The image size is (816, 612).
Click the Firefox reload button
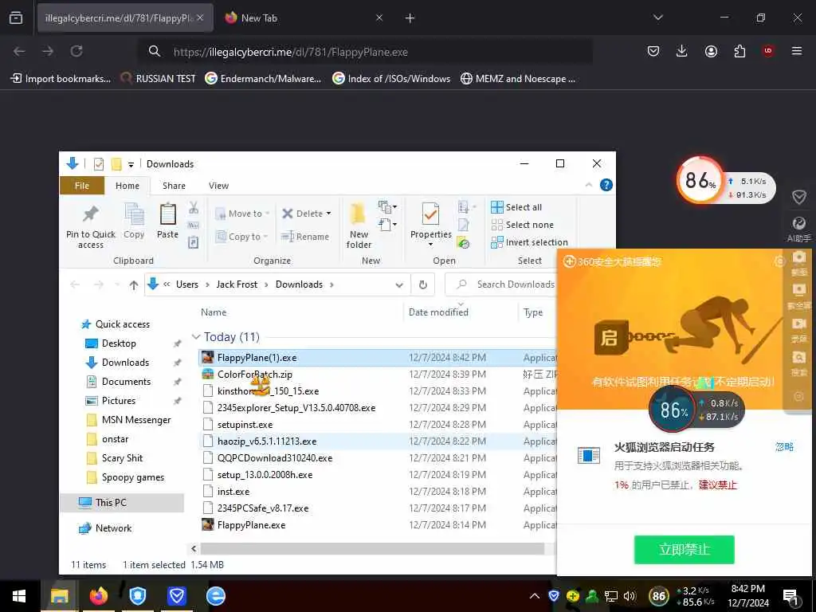click(x=76, y=51)
